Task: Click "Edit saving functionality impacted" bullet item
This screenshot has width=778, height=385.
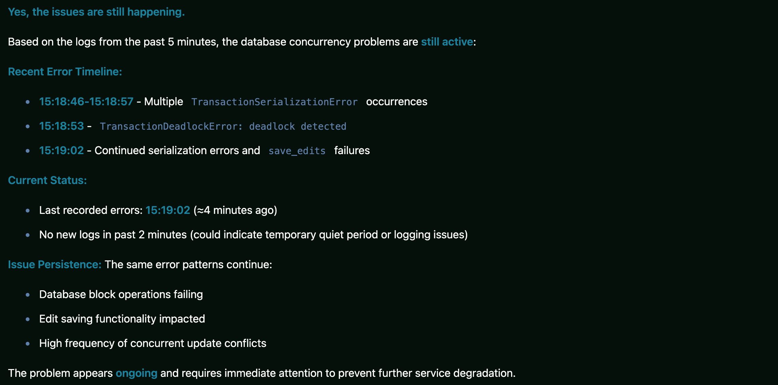Action: pos(122,319)
